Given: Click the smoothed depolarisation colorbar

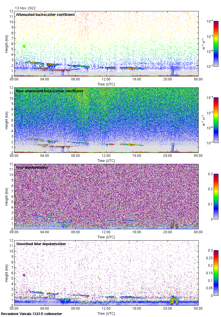Looking at the screenshot, I should [x=216, y=273].
